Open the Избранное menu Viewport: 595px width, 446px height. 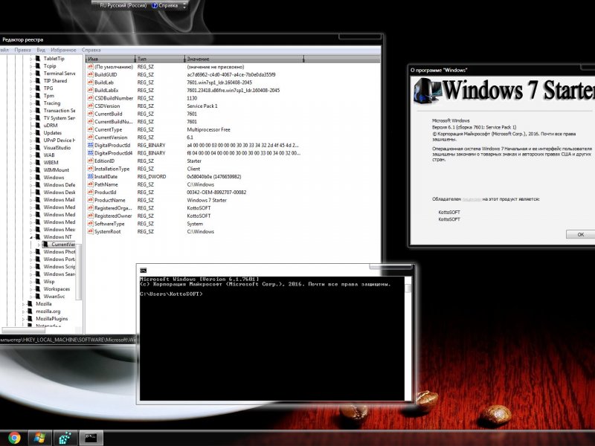tap(63, 50)
